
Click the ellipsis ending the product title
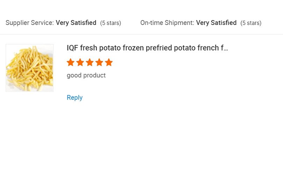[x=225, y=49]
